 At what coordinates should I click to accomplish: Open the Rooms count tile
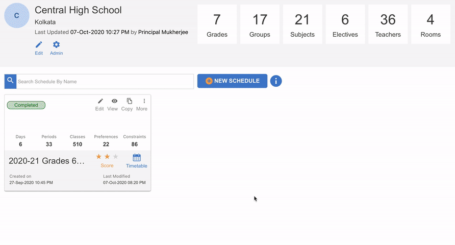[431, 24]
